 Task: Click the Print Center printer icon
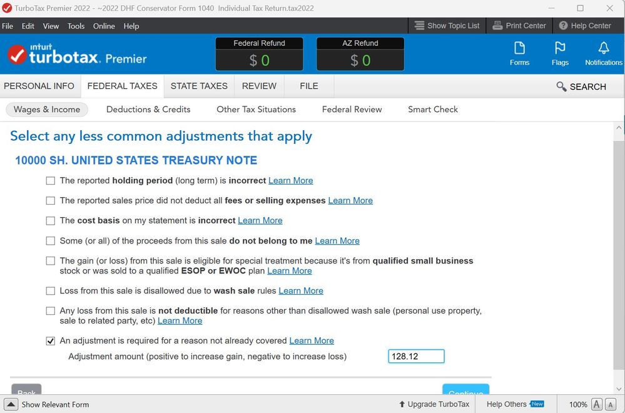coord(497,26)
